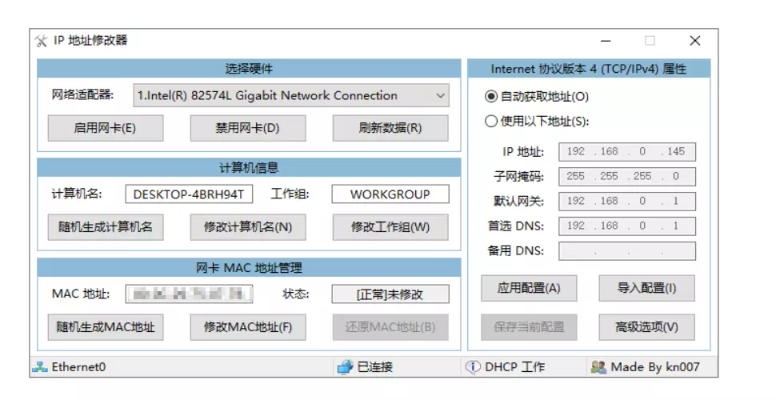Click the 工作组 field showing WORKGROUP
780x400 pixels.
(390, 194)
